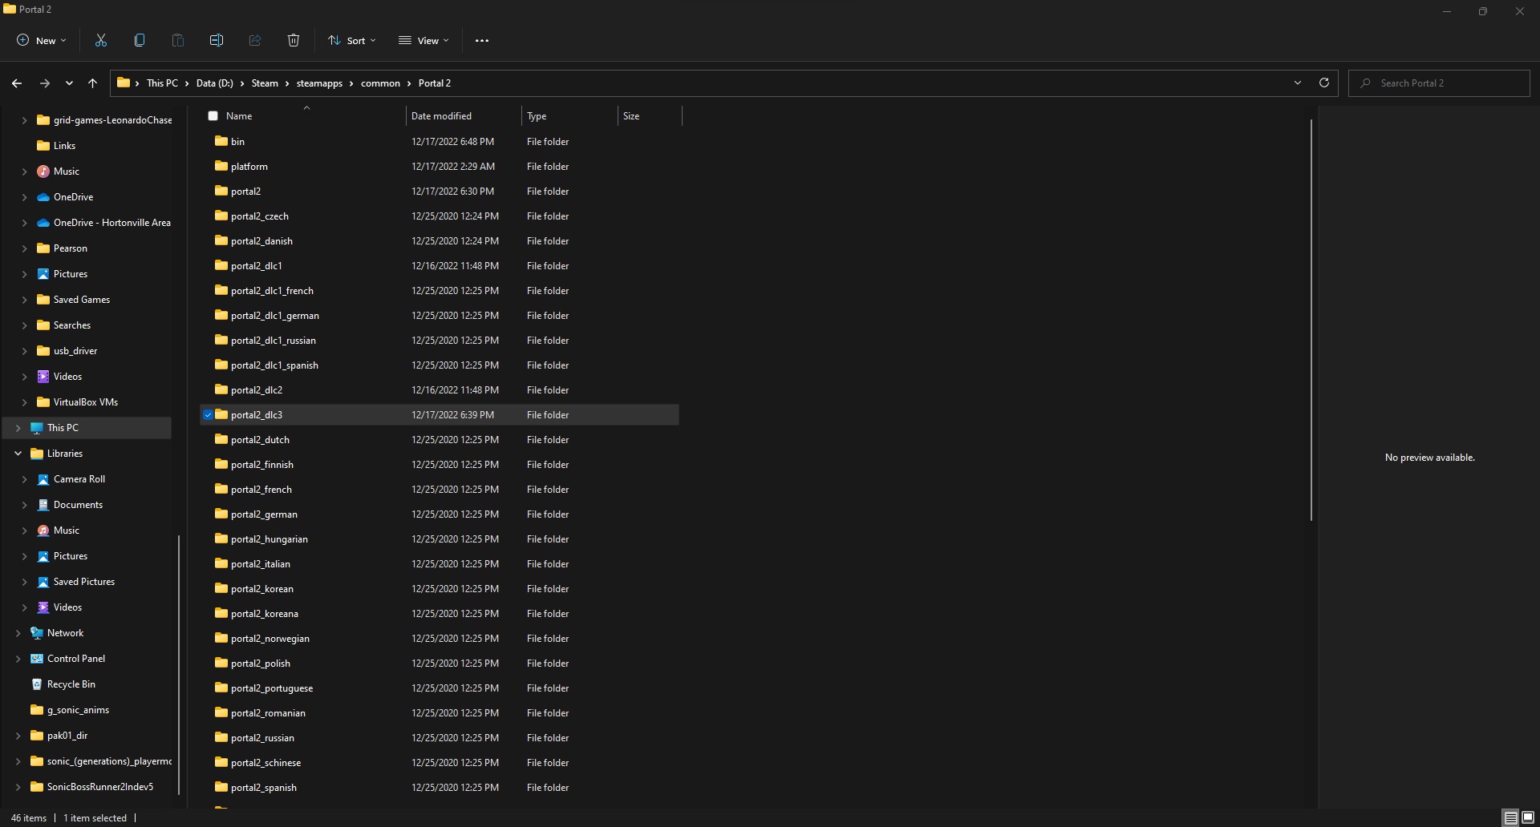Click the VirtualBox VMs folder icon
This screenshot has height=827, width=1540.
pos(43,402)
